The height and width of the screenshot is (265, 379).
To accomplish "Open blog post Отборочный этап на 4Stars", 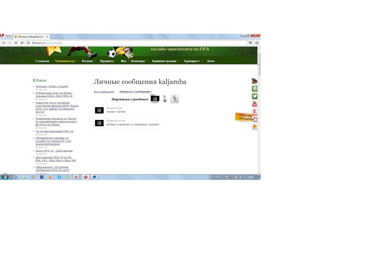I will point(54,94).
